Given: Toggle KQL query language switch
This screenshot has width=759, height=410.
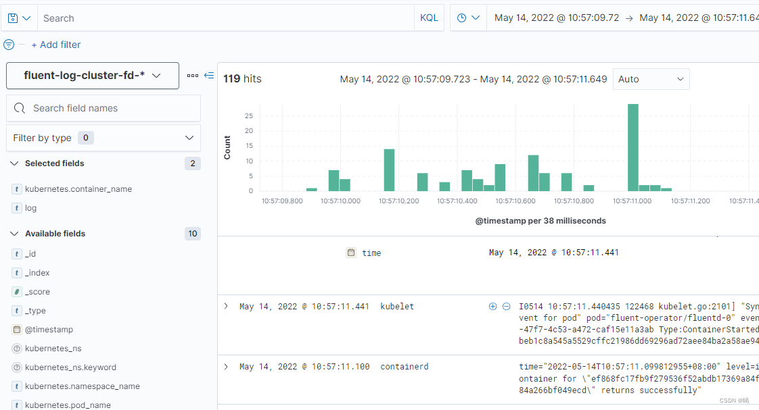Looking at the screenshot, I should [x=429, y=18].
